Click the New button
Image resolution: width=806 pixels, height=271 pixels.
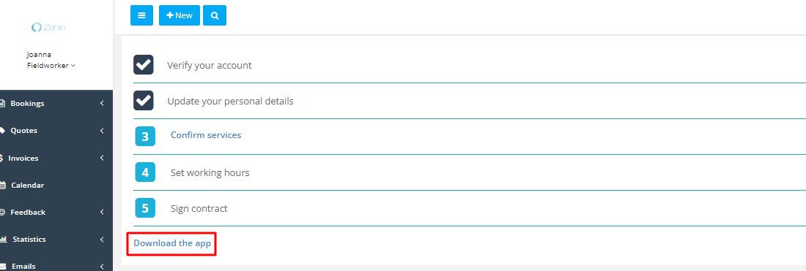click(x=180, y=15)
